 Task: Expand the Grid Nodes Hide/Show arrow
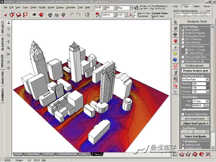pyautogui.click(x=208, y=132)
